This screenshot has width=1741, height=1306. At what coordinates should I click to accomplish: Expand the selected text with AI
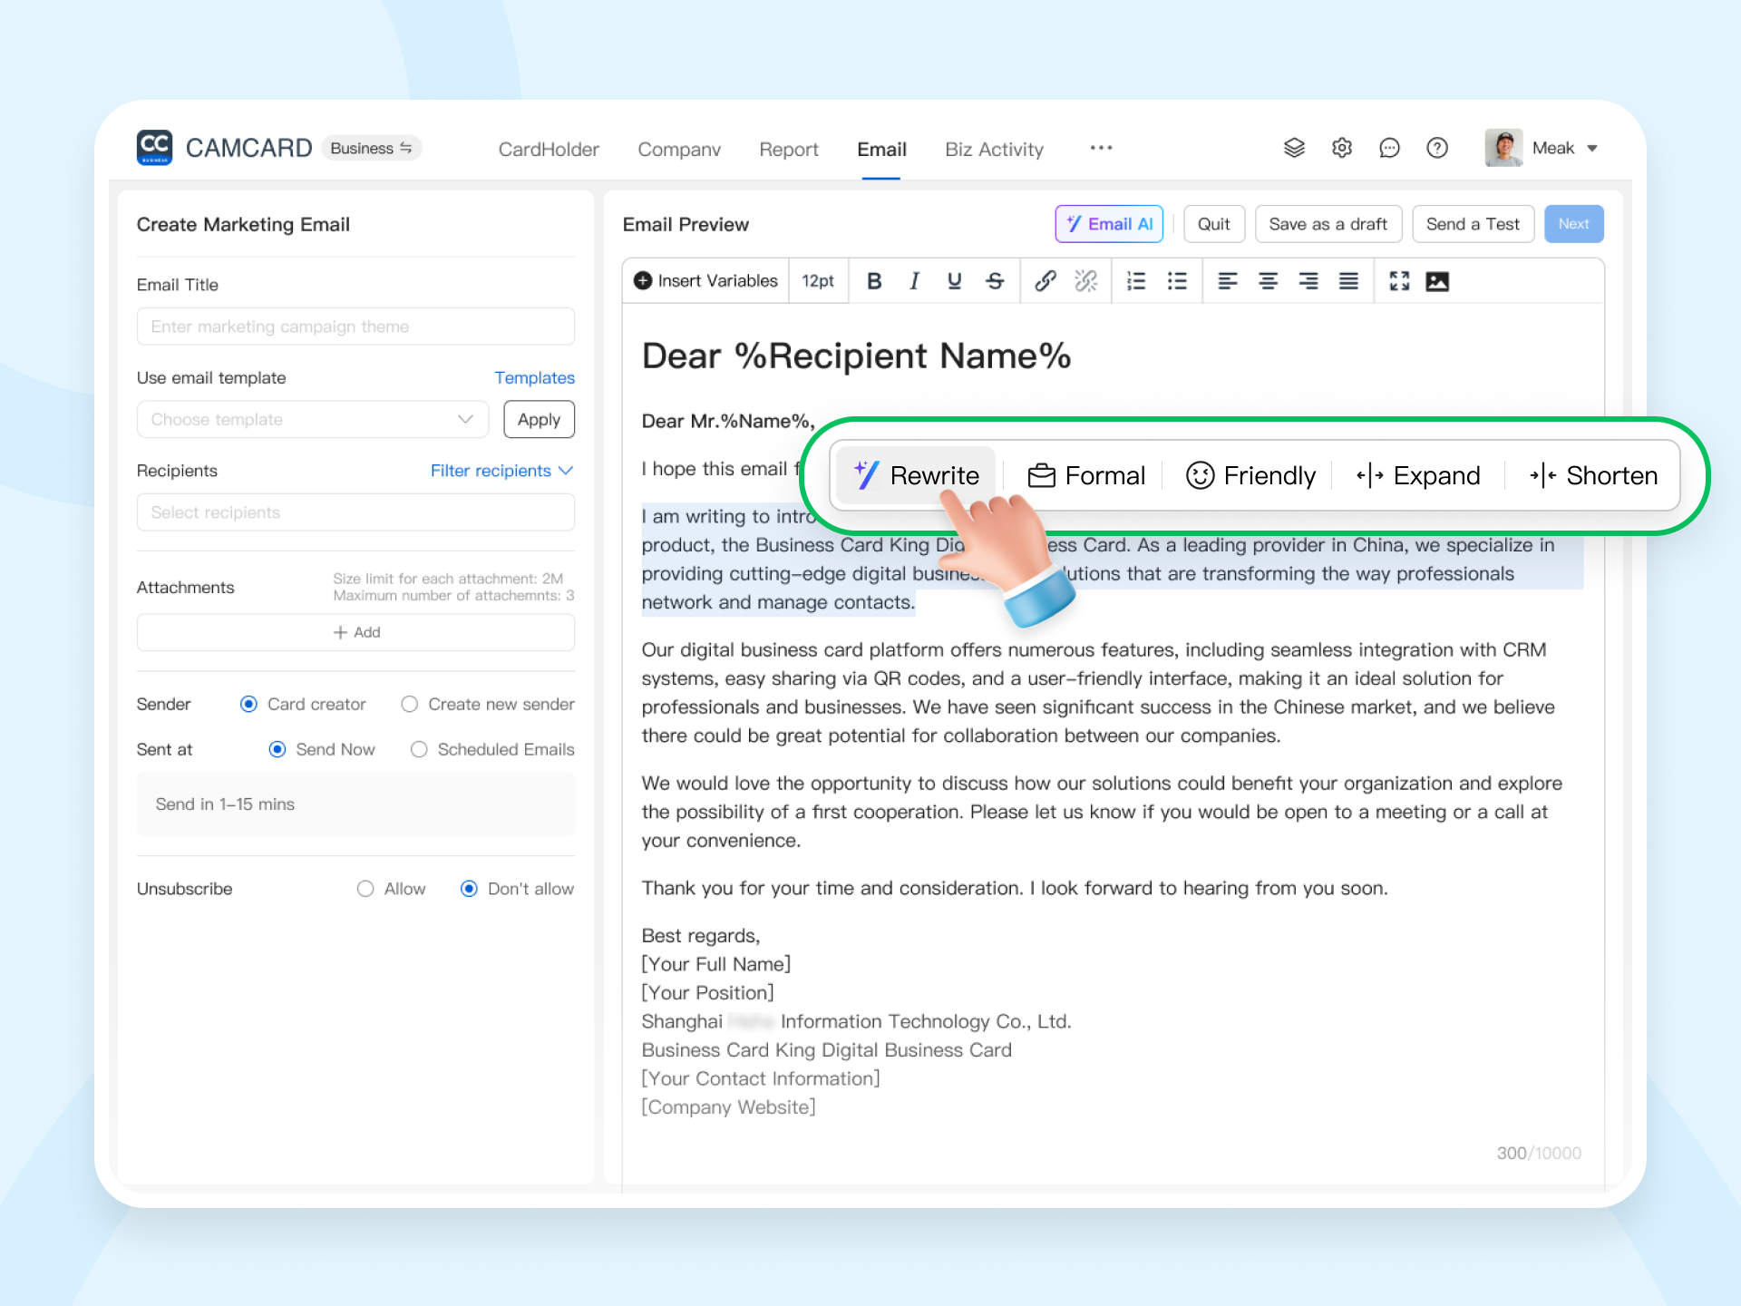[1418, 475]
